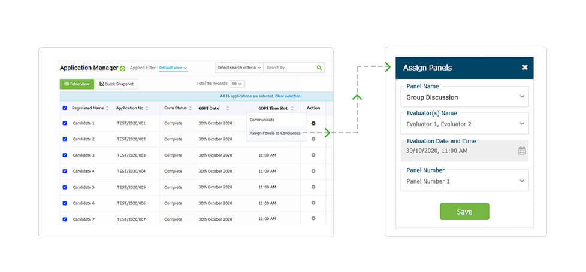The width and height of the screenshot is (586, 272).
Task: Click application number TEST/2020/005
Action: tap(131, 187)
